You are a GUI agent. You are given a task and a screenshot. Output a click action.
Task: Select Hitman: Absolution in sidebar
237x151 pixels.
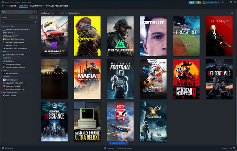coord(12,64)
